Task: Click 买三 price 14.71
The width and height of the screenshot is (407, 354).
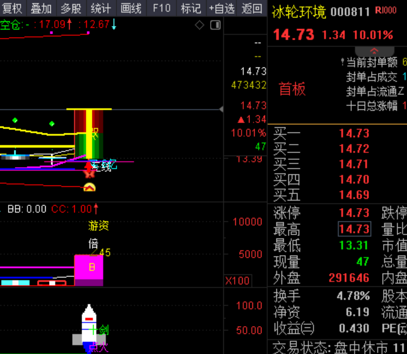Action: coord(354,164)
